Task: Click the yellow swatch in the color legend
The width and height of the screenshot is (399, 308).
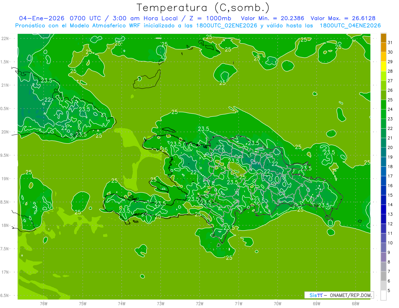Action: coord(383,66)
